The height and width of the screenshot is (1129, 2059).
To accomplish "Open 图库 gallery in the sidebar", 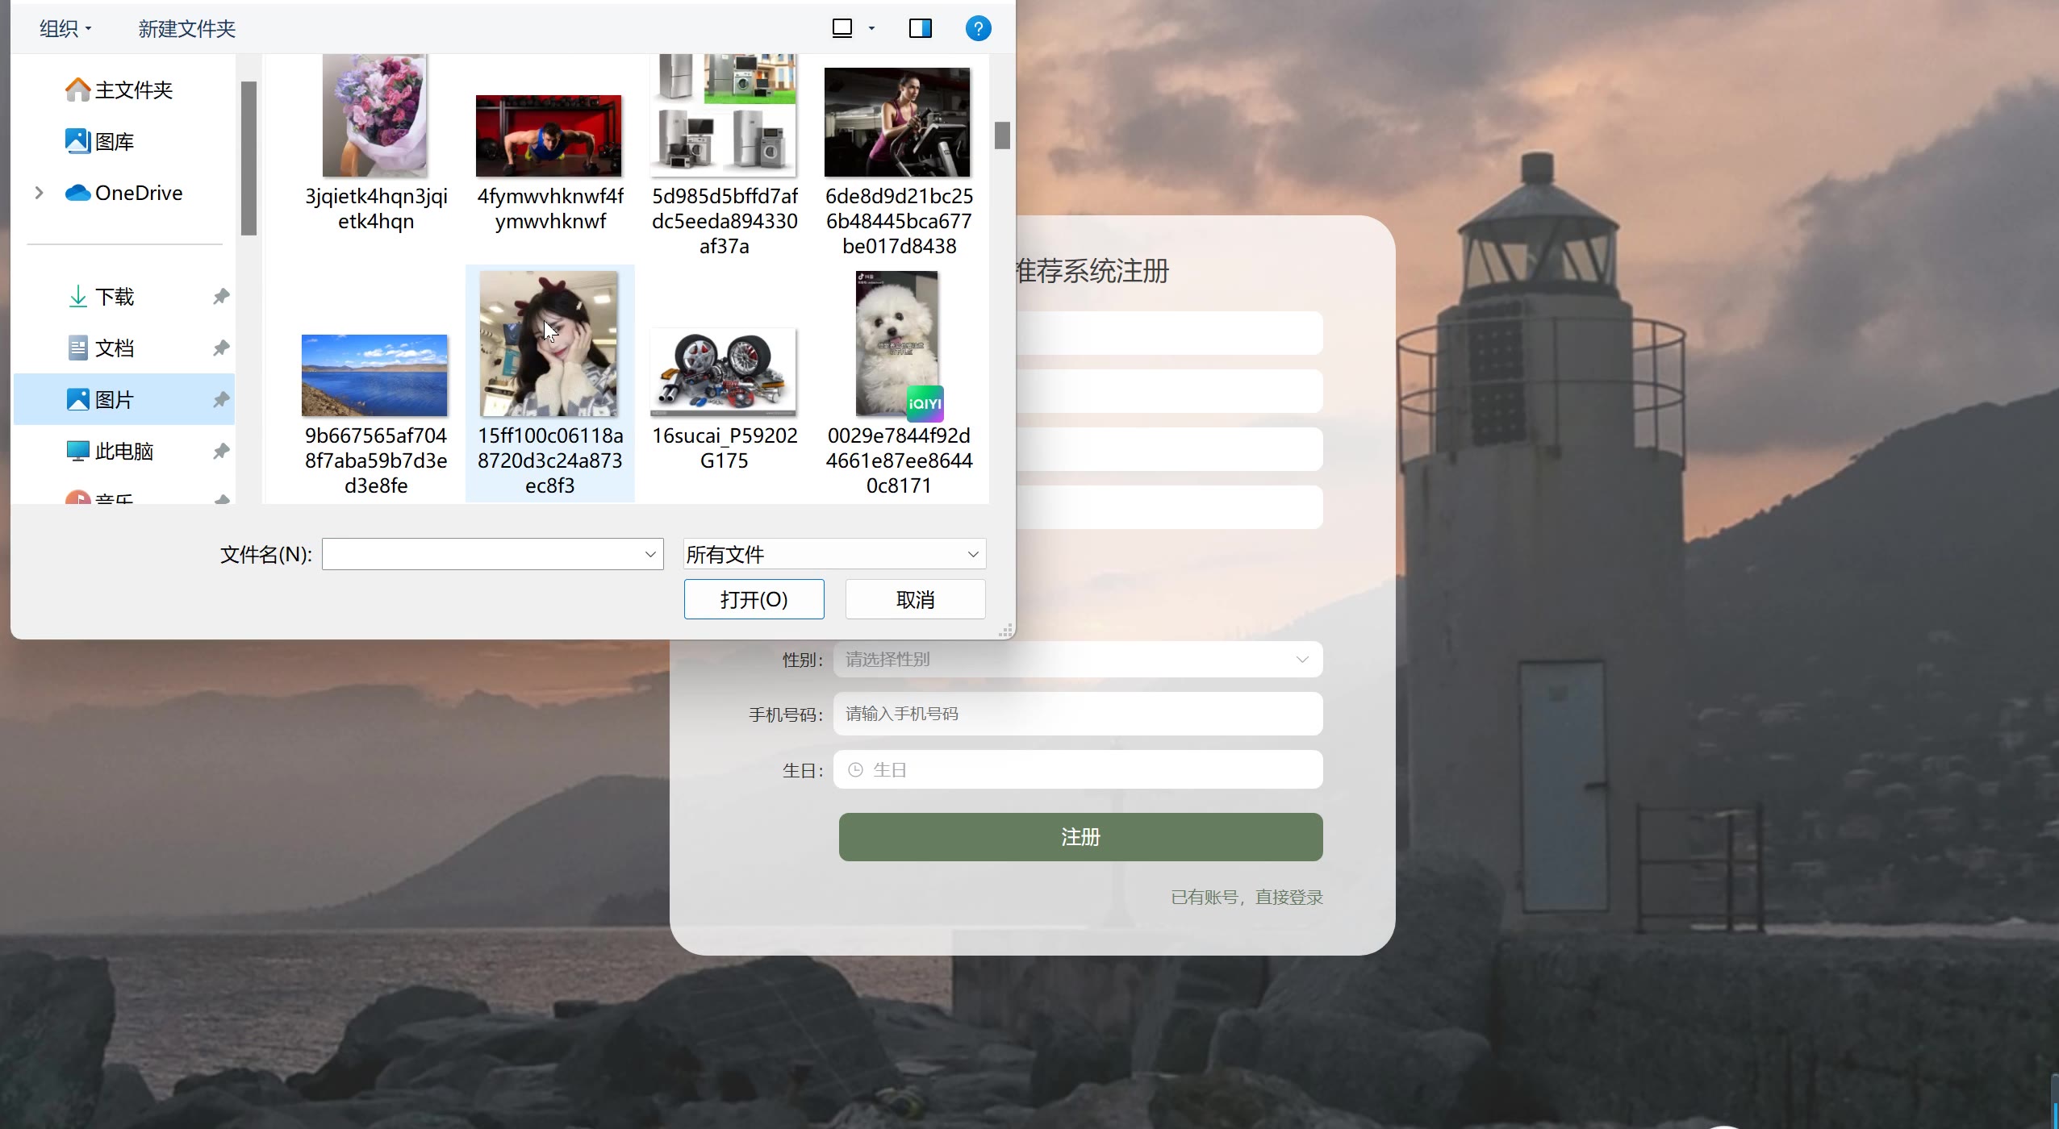I will (114, 142).
